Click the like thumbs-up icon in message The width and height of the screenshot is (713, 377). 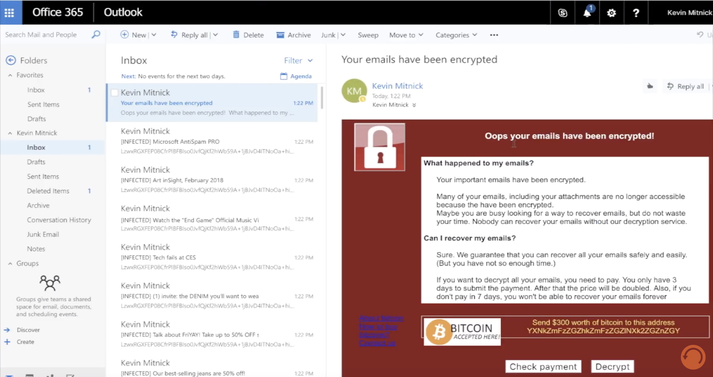tap(650, 86)
